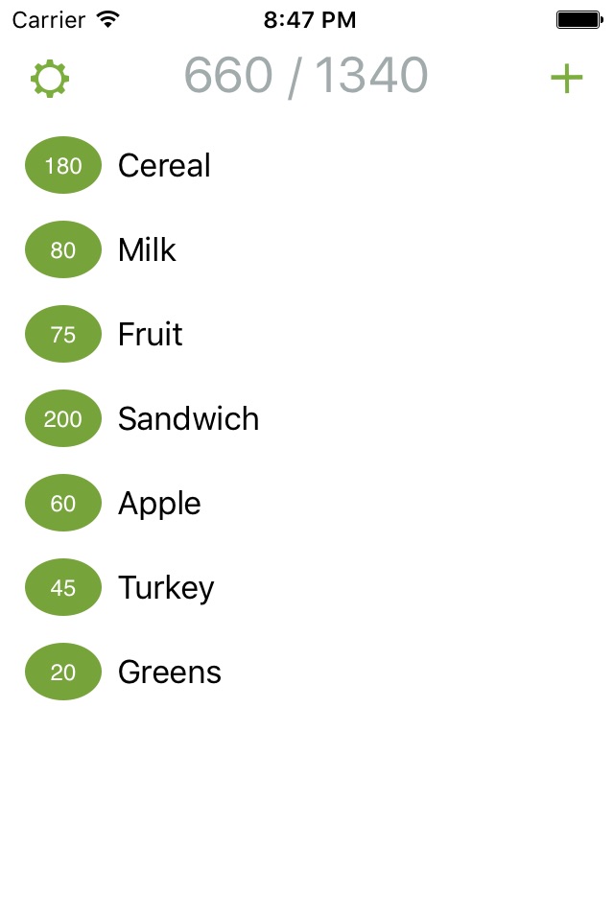Open the Fruit list item
Viewport: 614px width, 921px height.
click(x=307, y=334)
